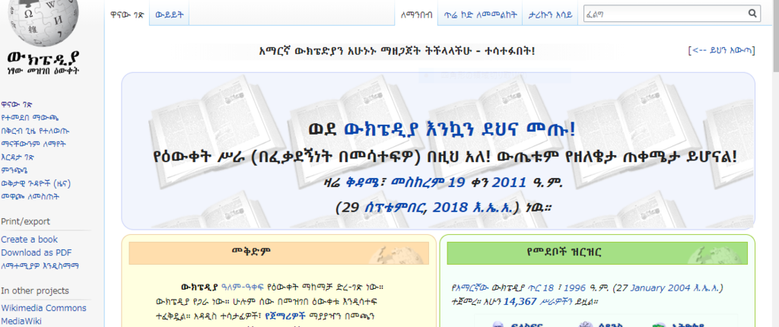Click Create a book link
This screenshot has width=779, height=327.
pos(30,240)
